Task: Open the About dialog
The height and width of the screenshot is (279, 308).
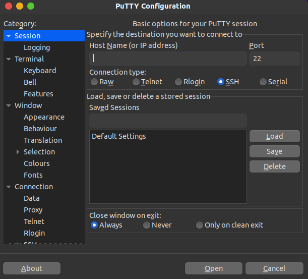Action: [32, 268]
